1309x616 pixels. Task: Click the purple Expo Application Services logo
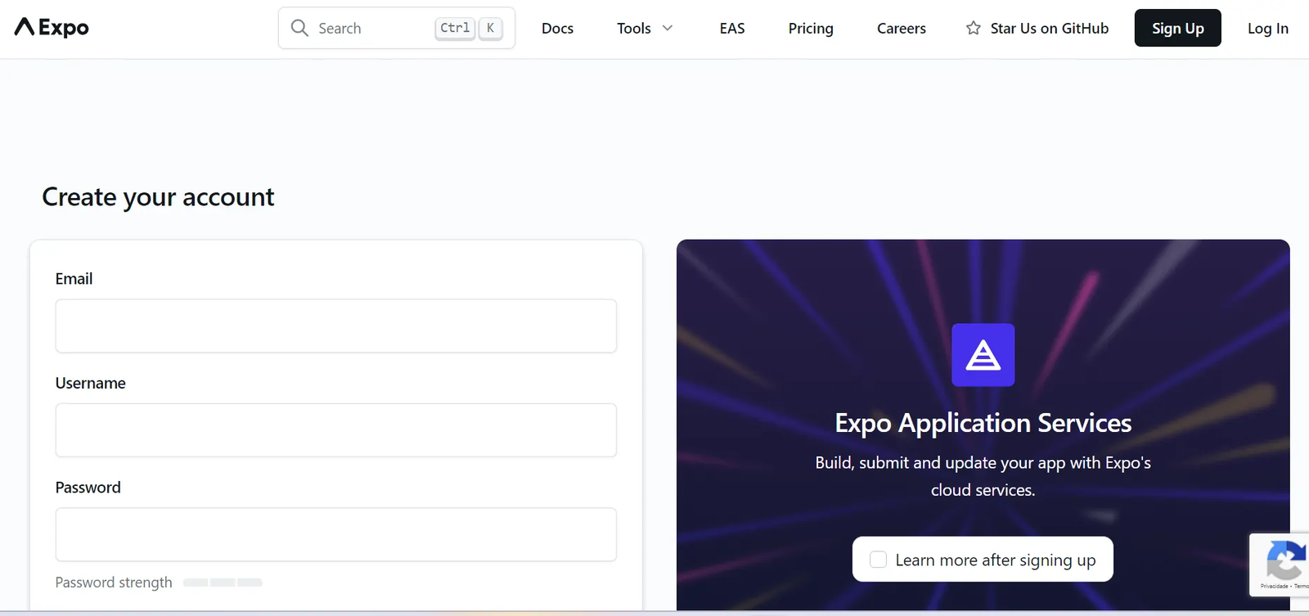click(983, 355)
